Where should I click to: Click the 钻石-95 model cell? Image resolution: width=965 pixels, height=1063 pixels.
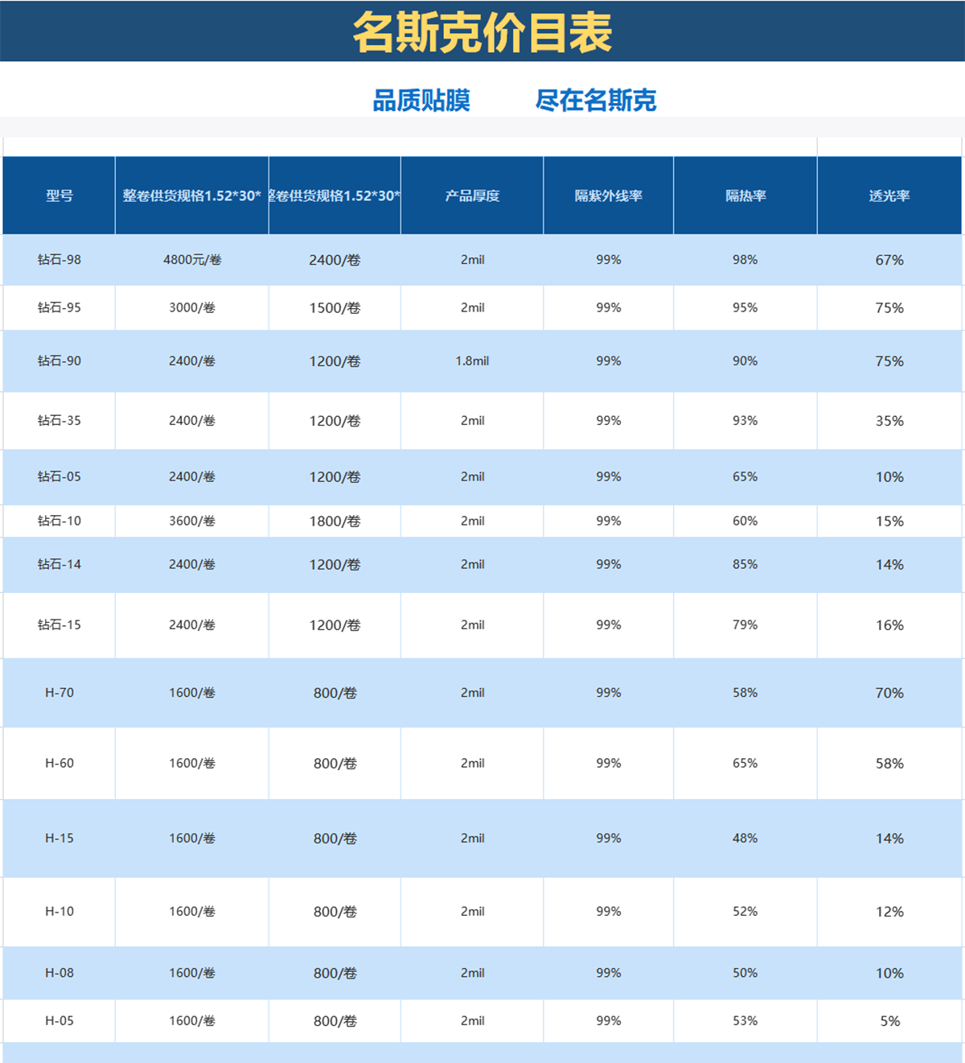60,307
